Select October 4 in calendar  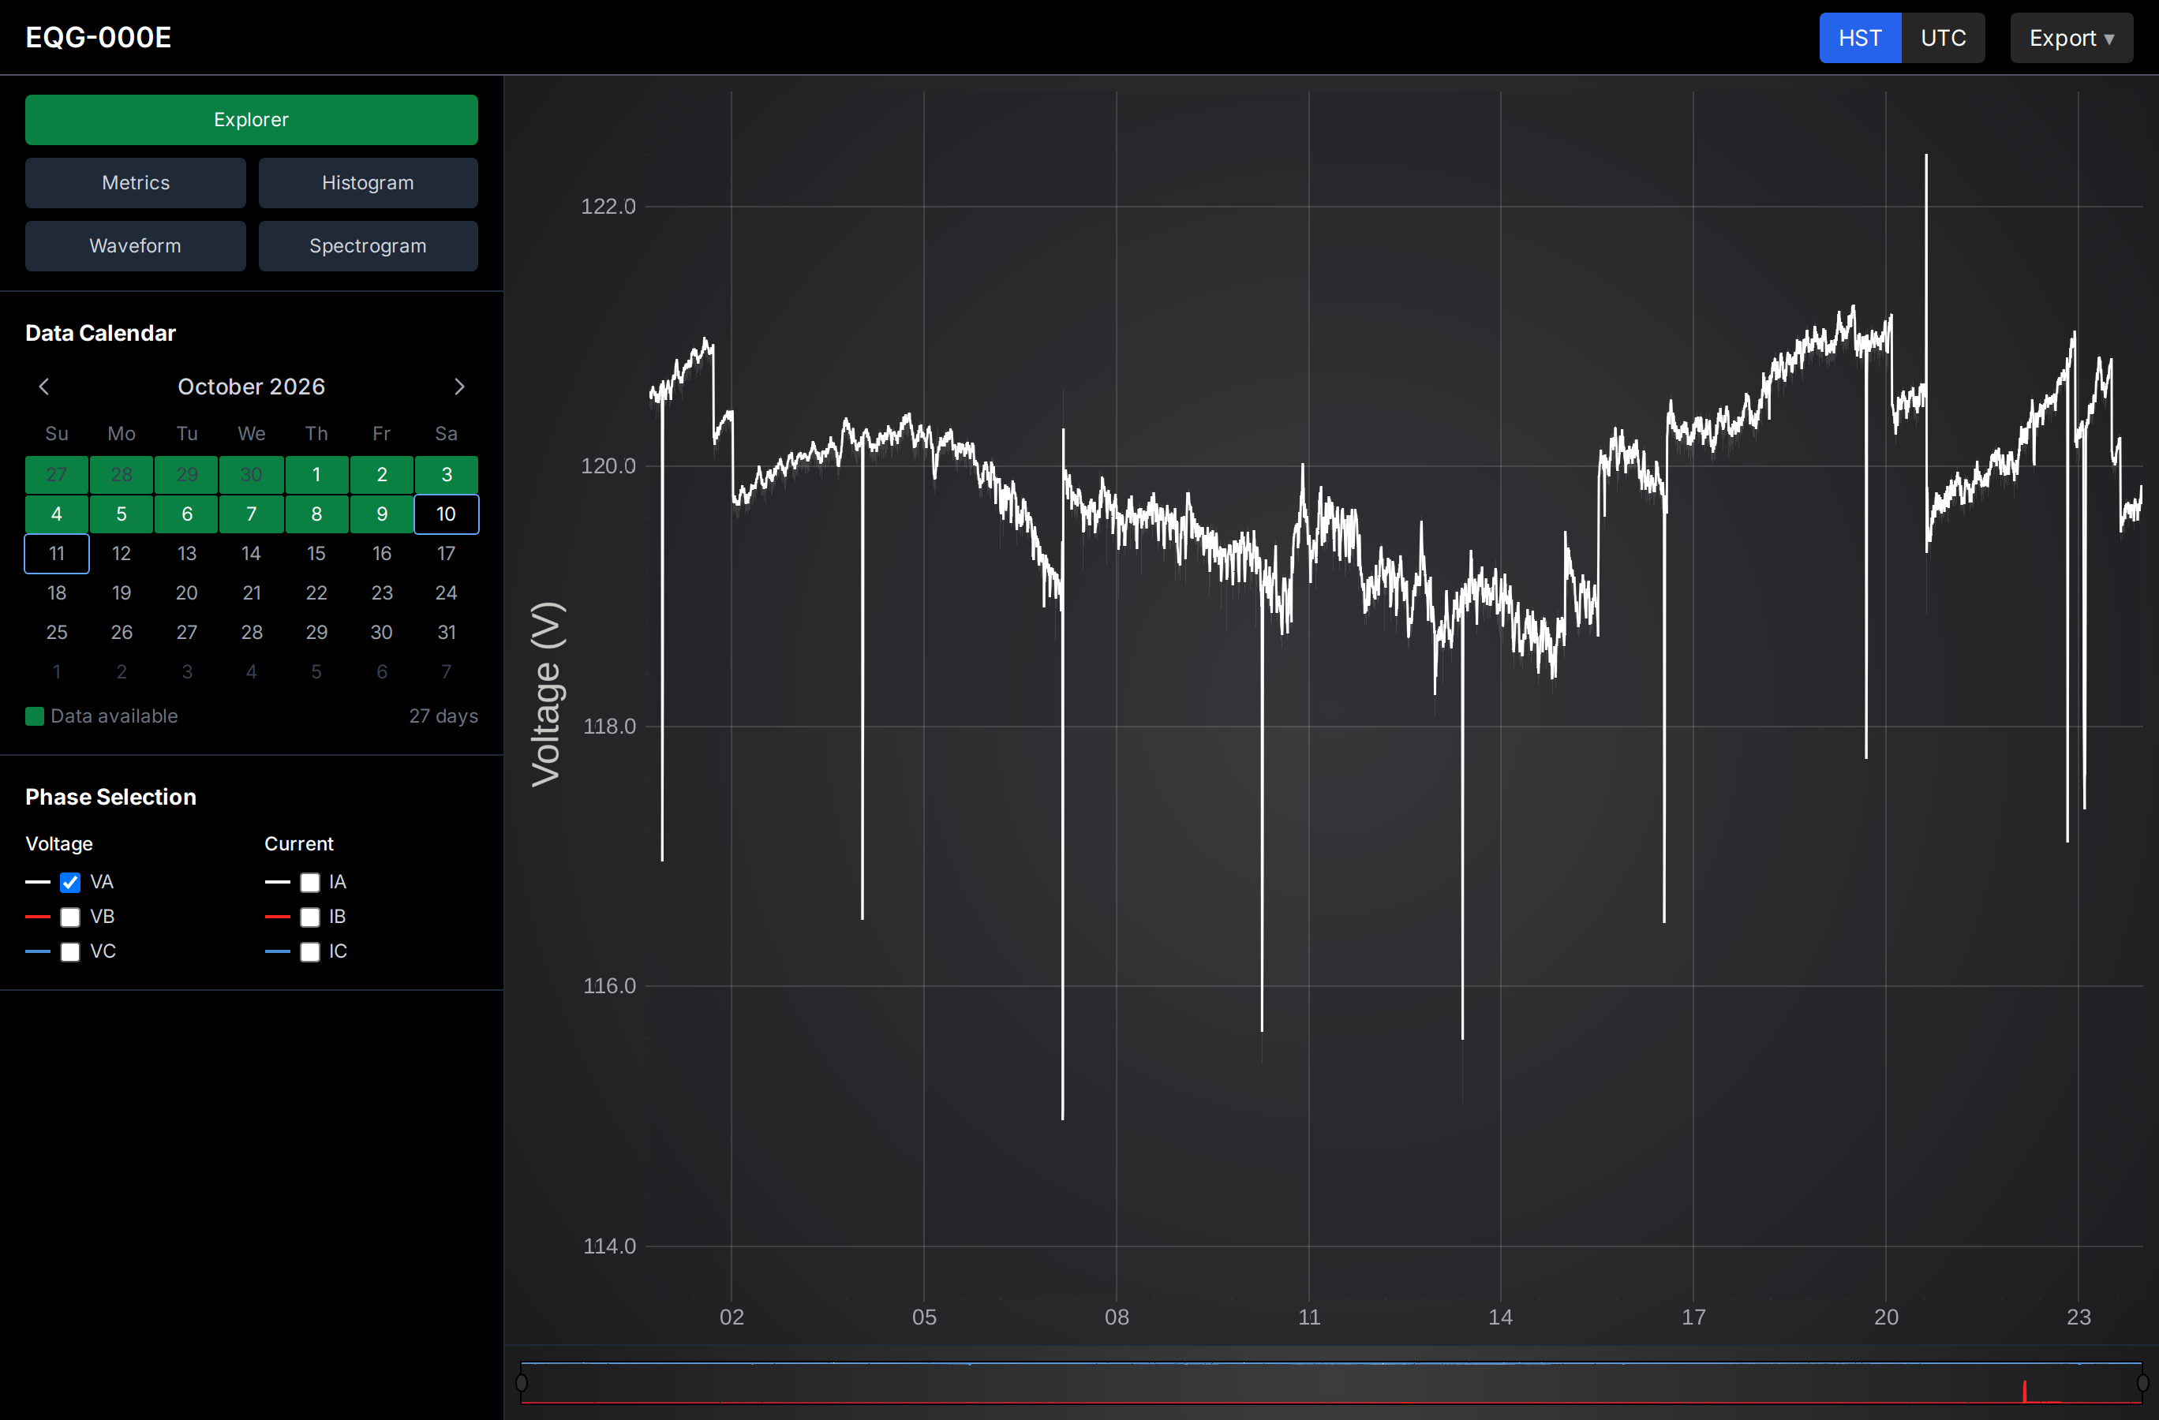(x=56, y=514)
